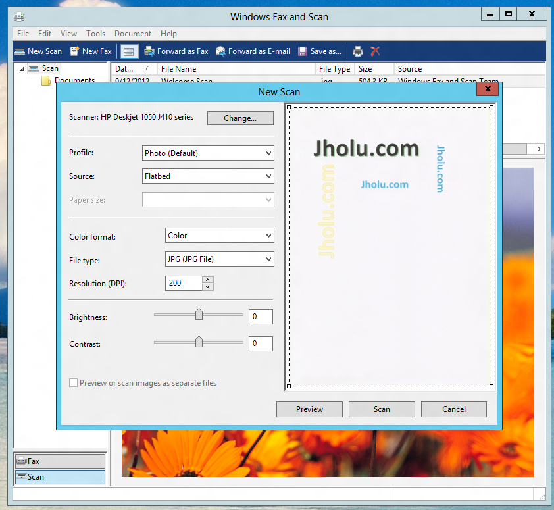The width and height of the screenshot is (554, 510).
Task: Click the Resolution DPI field
Action: pyautogui.click(x=184, y=283)
